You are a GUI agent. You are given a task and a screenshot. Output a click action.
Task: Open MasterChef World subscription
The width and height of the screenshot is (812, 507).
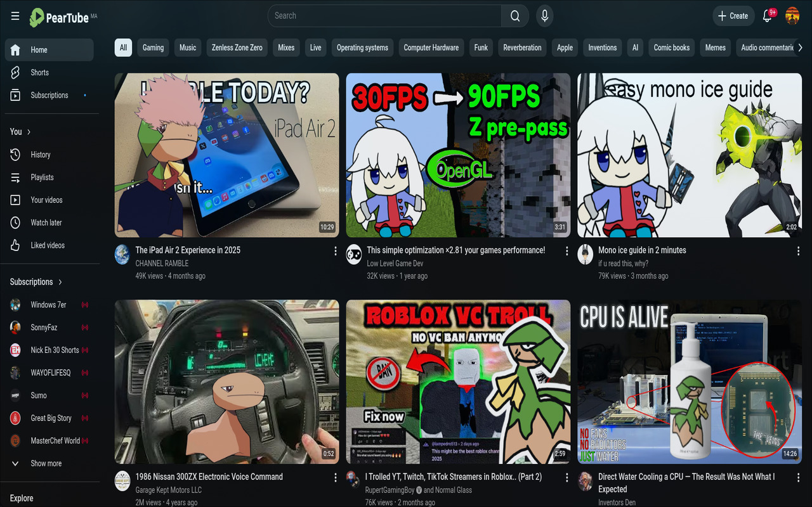49,440
